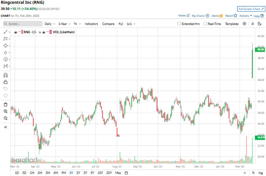This screenshot has height=176, width=266.
Task: Open the Indicators menu
Action: pos(91,24)
